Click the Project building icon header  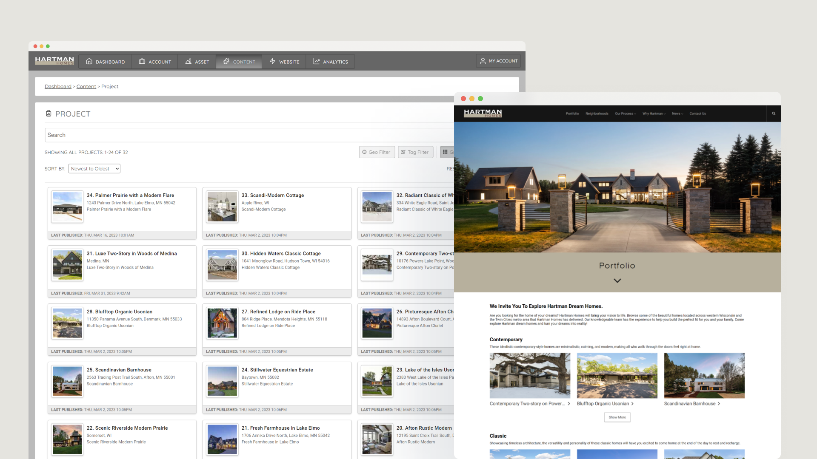[x=49, y=113]
